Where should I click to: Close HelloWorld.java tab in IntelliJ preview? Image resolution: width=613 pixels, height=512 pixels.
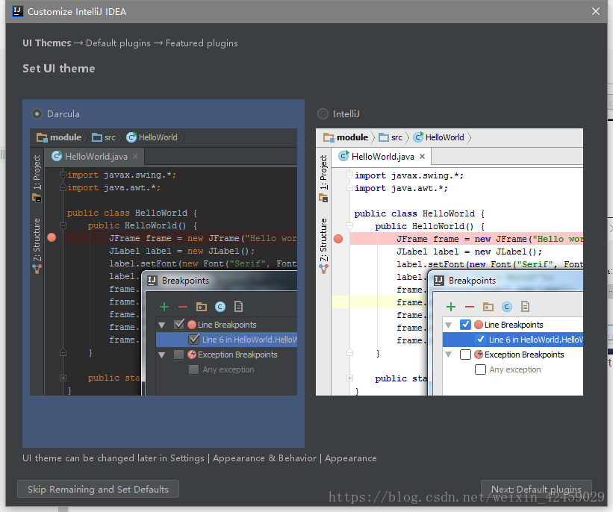click(x=422, y=156)
